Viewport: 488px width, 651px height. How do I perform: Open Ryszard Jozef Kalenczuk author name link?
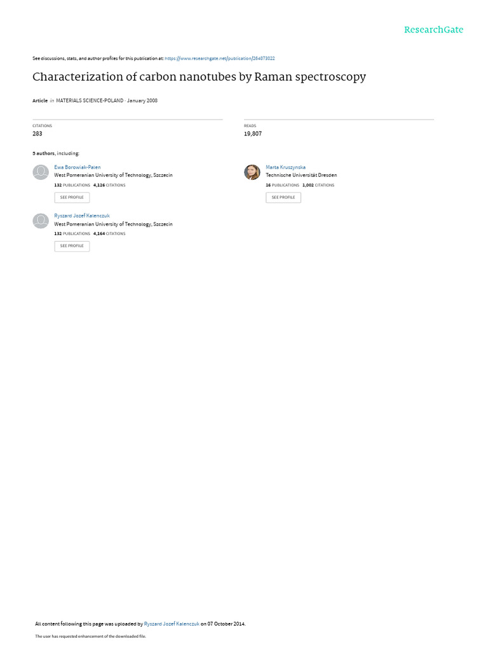point(82,216)
